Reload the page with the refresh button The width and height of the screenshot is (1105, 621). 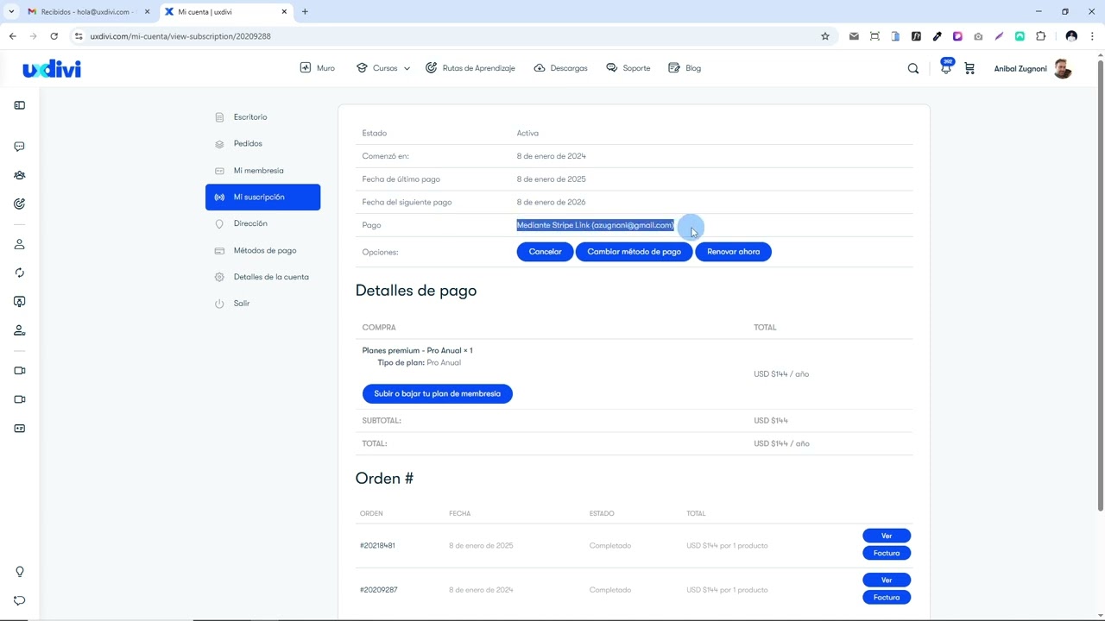point(54,36)
